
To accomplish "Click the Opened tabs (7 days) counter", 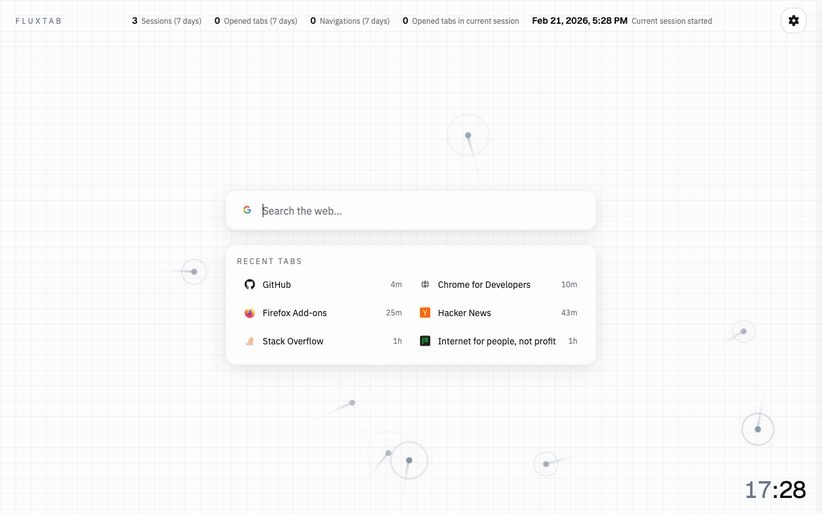I will 256,21.
